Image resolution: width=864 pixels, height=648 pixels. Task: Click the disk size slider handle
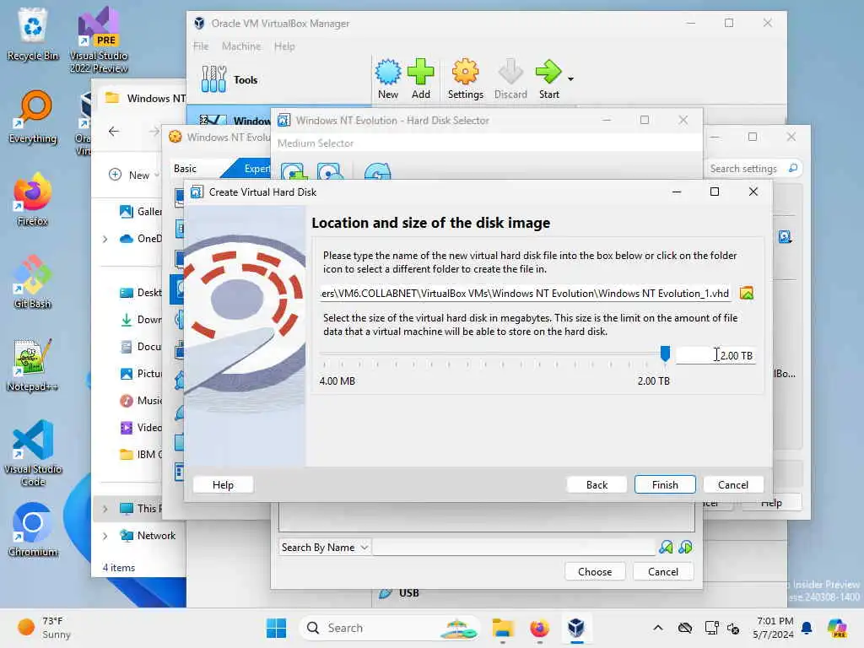point(665,354)
